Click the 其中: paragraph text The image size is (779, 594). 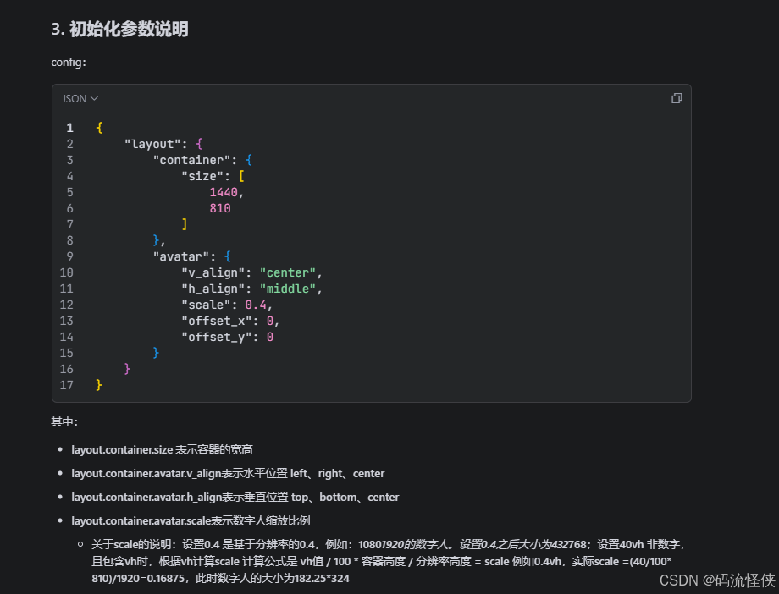pyautogui.click(x=64, y=421)
